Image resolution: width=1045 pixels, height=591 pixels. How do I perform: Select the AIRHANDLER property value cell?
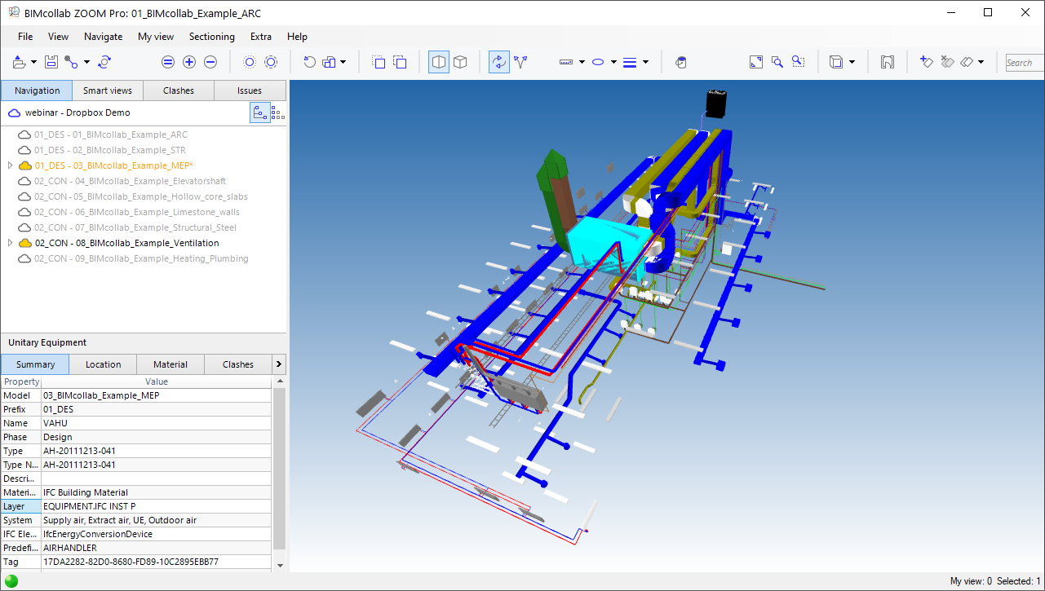156,548
